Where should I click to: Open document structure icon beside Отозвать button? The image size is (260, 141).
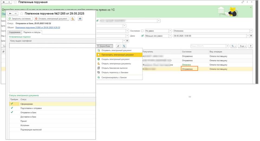pyautogui.click(x=73, y=19)
